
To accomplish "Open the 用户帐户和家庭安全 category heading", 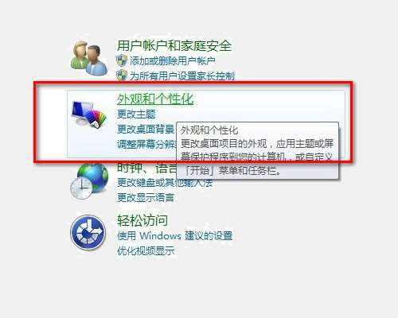I will (x=174, y=45).
